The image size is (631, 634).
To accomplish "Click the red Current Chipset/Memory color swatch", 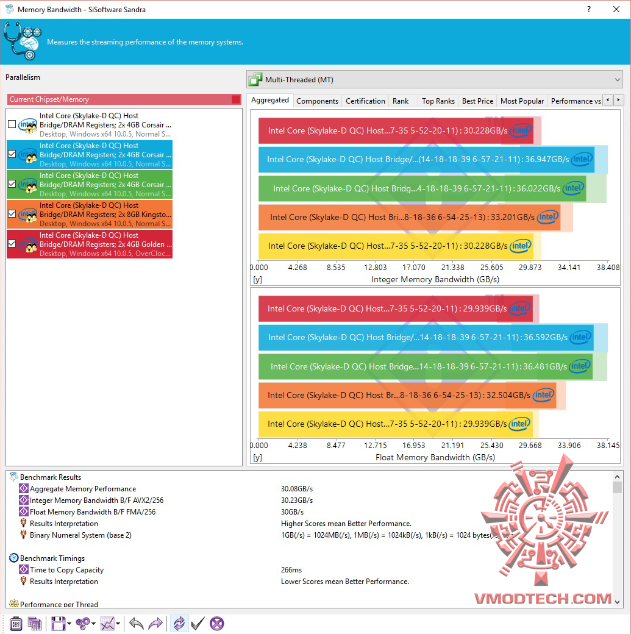I will 236,99.
